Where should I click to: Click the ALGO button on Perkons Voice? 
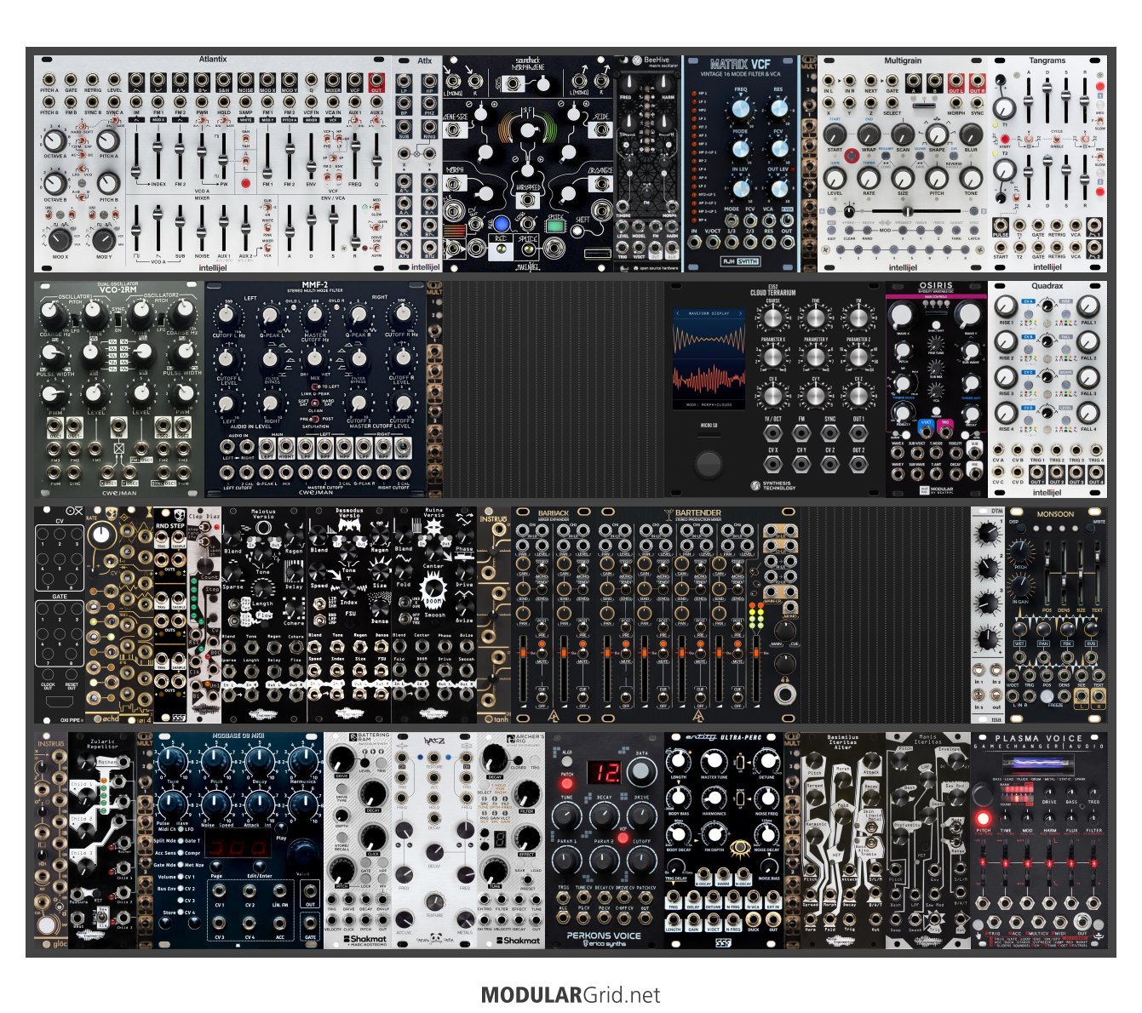pos(567,761)
